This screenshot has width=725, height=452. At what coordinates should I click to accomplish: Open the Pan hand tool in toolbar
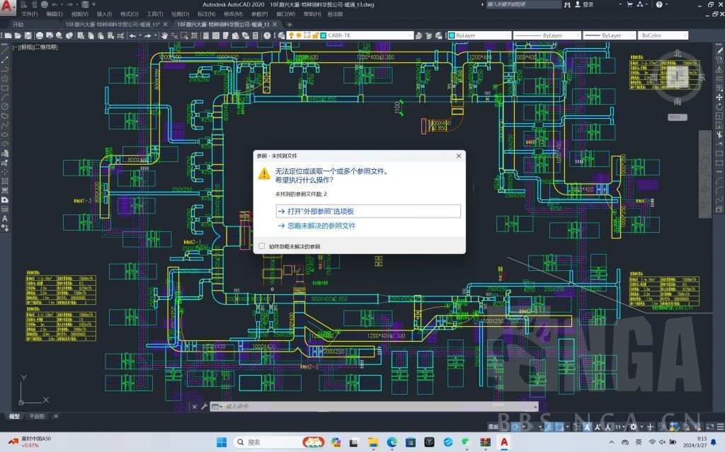point(165,35)
